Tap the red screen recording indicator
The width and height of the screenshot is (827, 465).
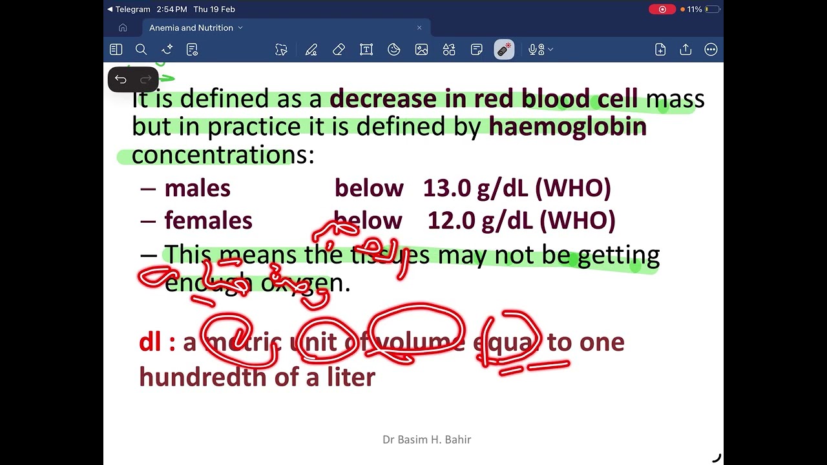coord(662,9)
